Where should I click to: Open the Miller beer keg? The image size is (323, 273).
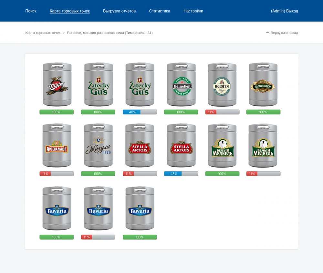57,84
